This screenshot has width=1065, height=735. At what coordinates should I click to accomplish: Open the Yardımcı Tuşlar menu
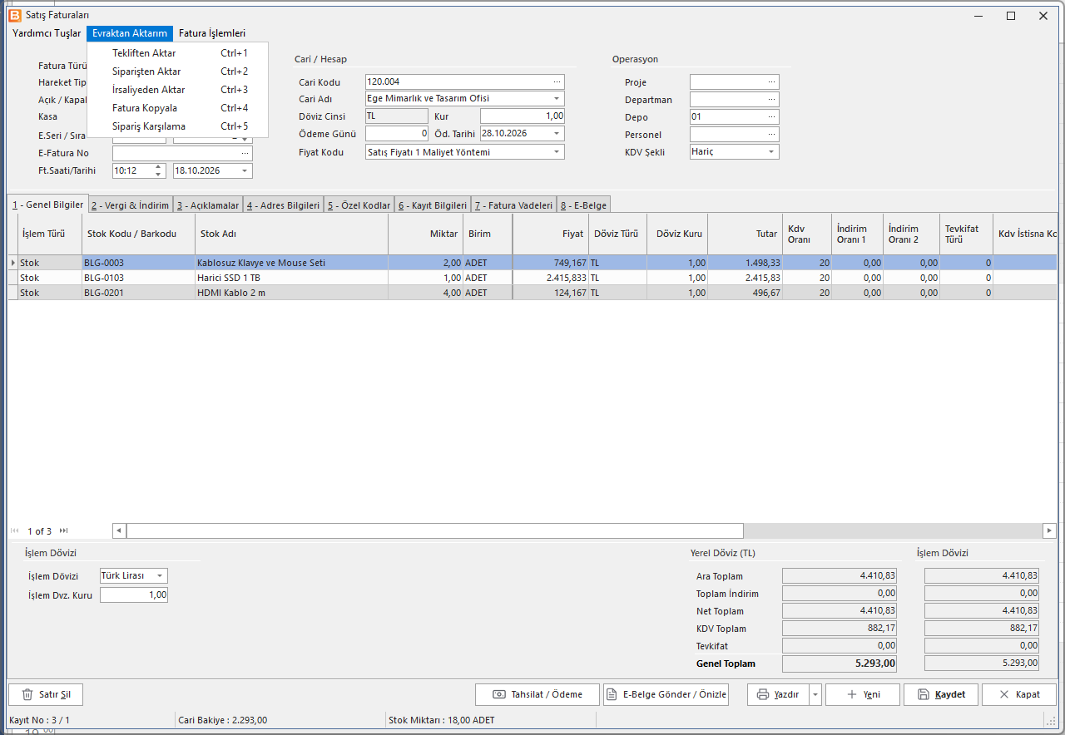point(47,33)
